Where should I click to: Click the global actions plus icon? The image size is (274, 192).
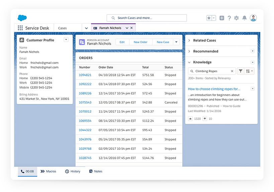(222, 18)
